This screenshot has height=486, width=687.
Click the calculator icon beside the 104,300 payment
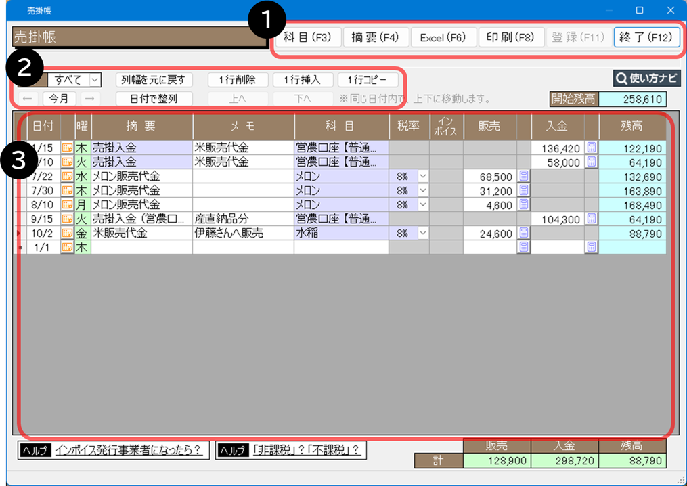click(x=591, y=219)
